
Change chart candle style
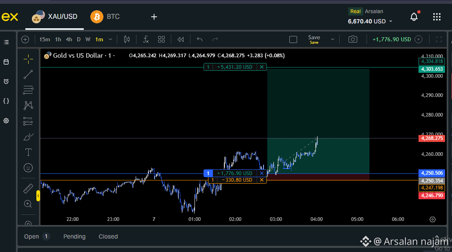pyautogui.click(x=127, y=40)
